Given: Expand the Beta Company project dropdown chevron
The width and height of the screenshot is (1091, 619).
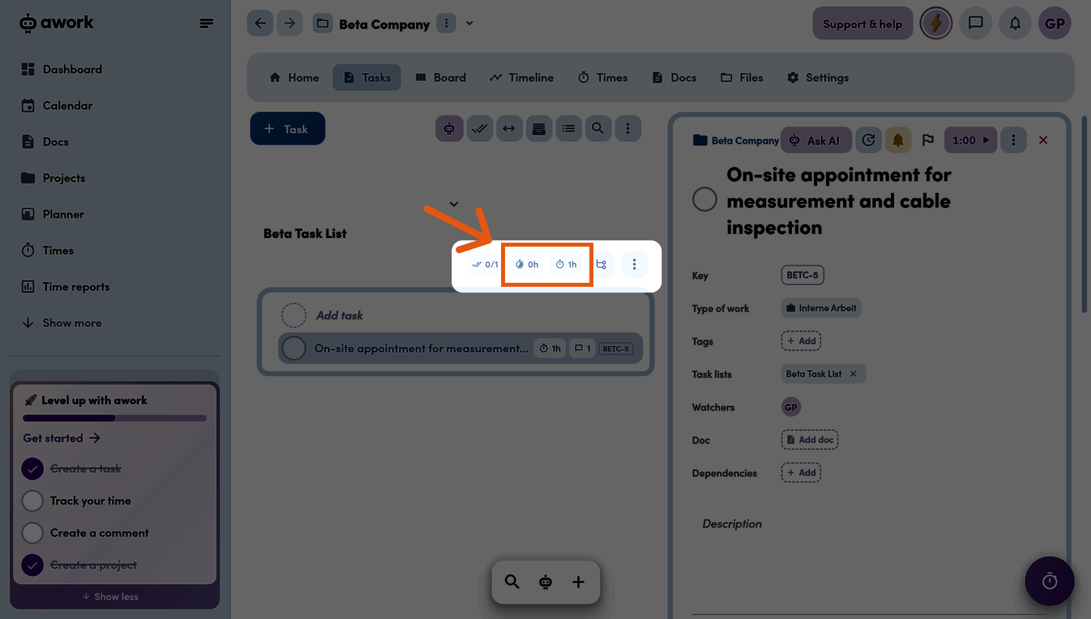Looking at the screenshot, I should point(469,24).
